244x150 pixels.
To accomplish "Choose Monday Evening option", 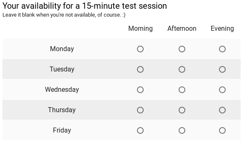I will [x=222, y=49].
